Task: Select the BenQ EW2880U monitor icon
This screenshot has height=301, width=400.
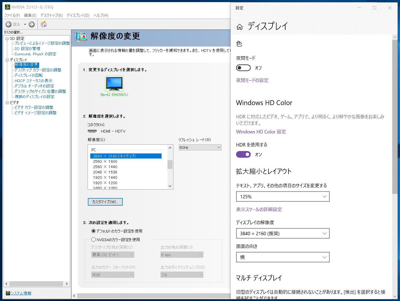Action: point(114,84)
